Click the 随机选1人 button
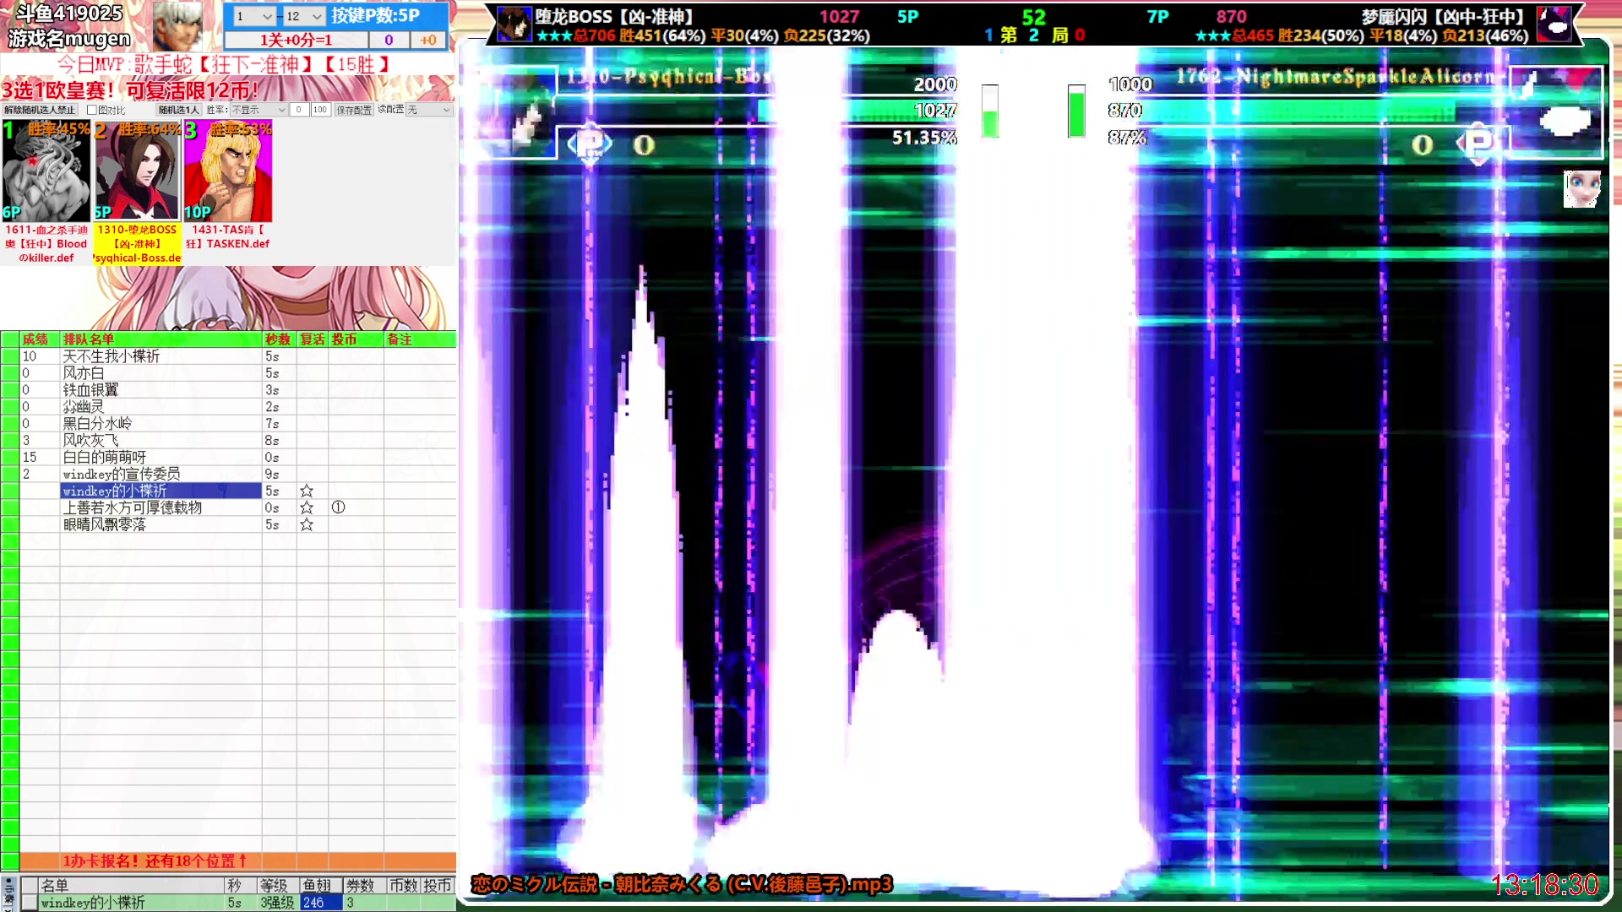 coord(178,110)
